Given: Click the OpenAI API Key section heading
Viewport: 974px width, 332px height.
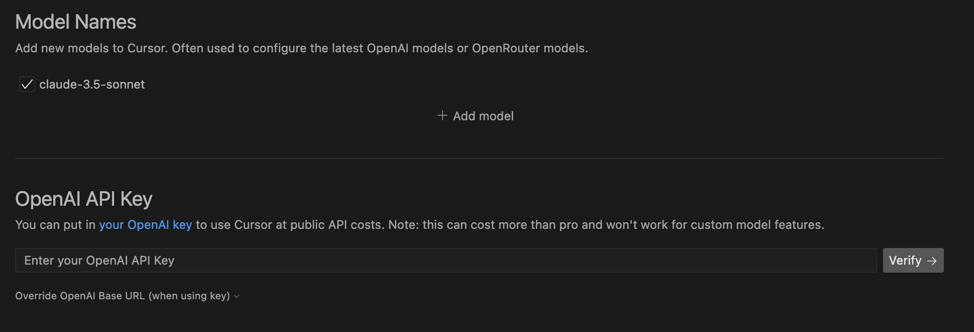Looking at the screenshot, I should click(84, 199).
